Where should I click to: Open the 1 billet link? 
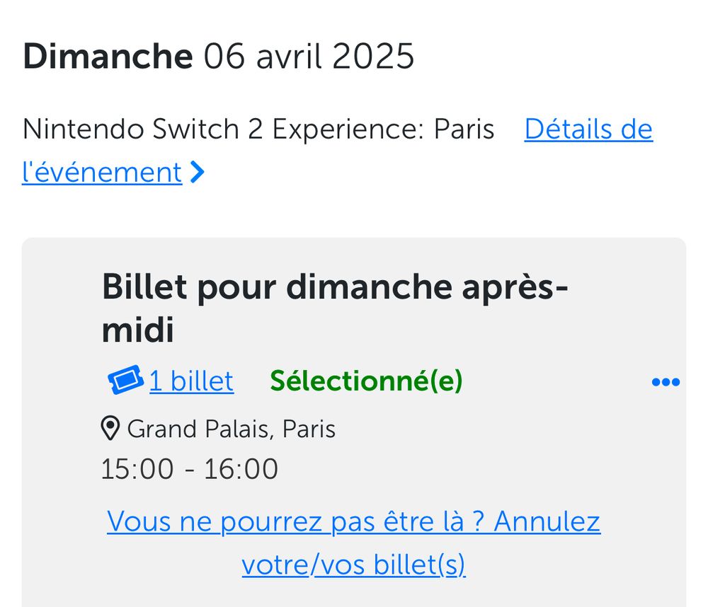coord(190,381)
